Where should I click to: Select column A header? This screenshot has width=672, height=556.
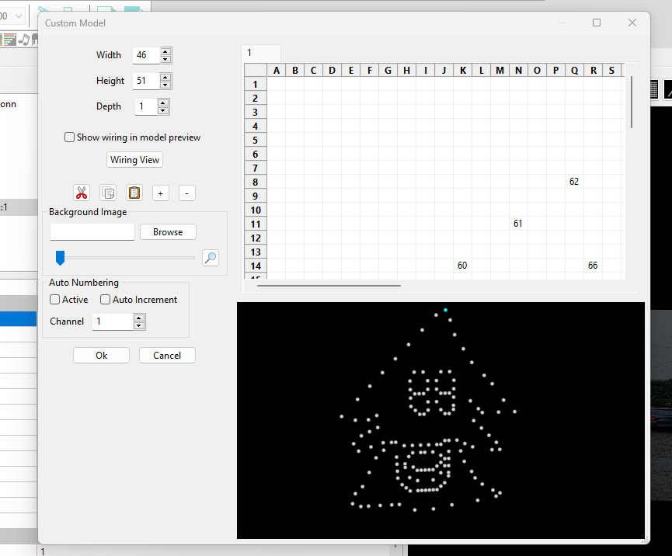pyautogui.click(x=277, y=70)
